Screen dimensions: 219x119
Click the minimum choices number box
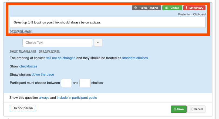coord(66,83)
